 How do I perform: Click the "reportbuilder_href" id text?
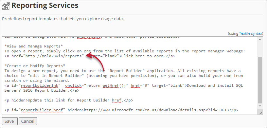42,110
